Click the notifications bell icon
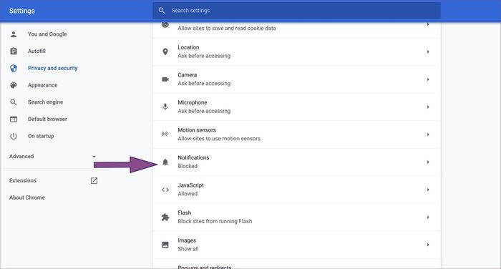The image size is (501, 269). coord(165,162)
